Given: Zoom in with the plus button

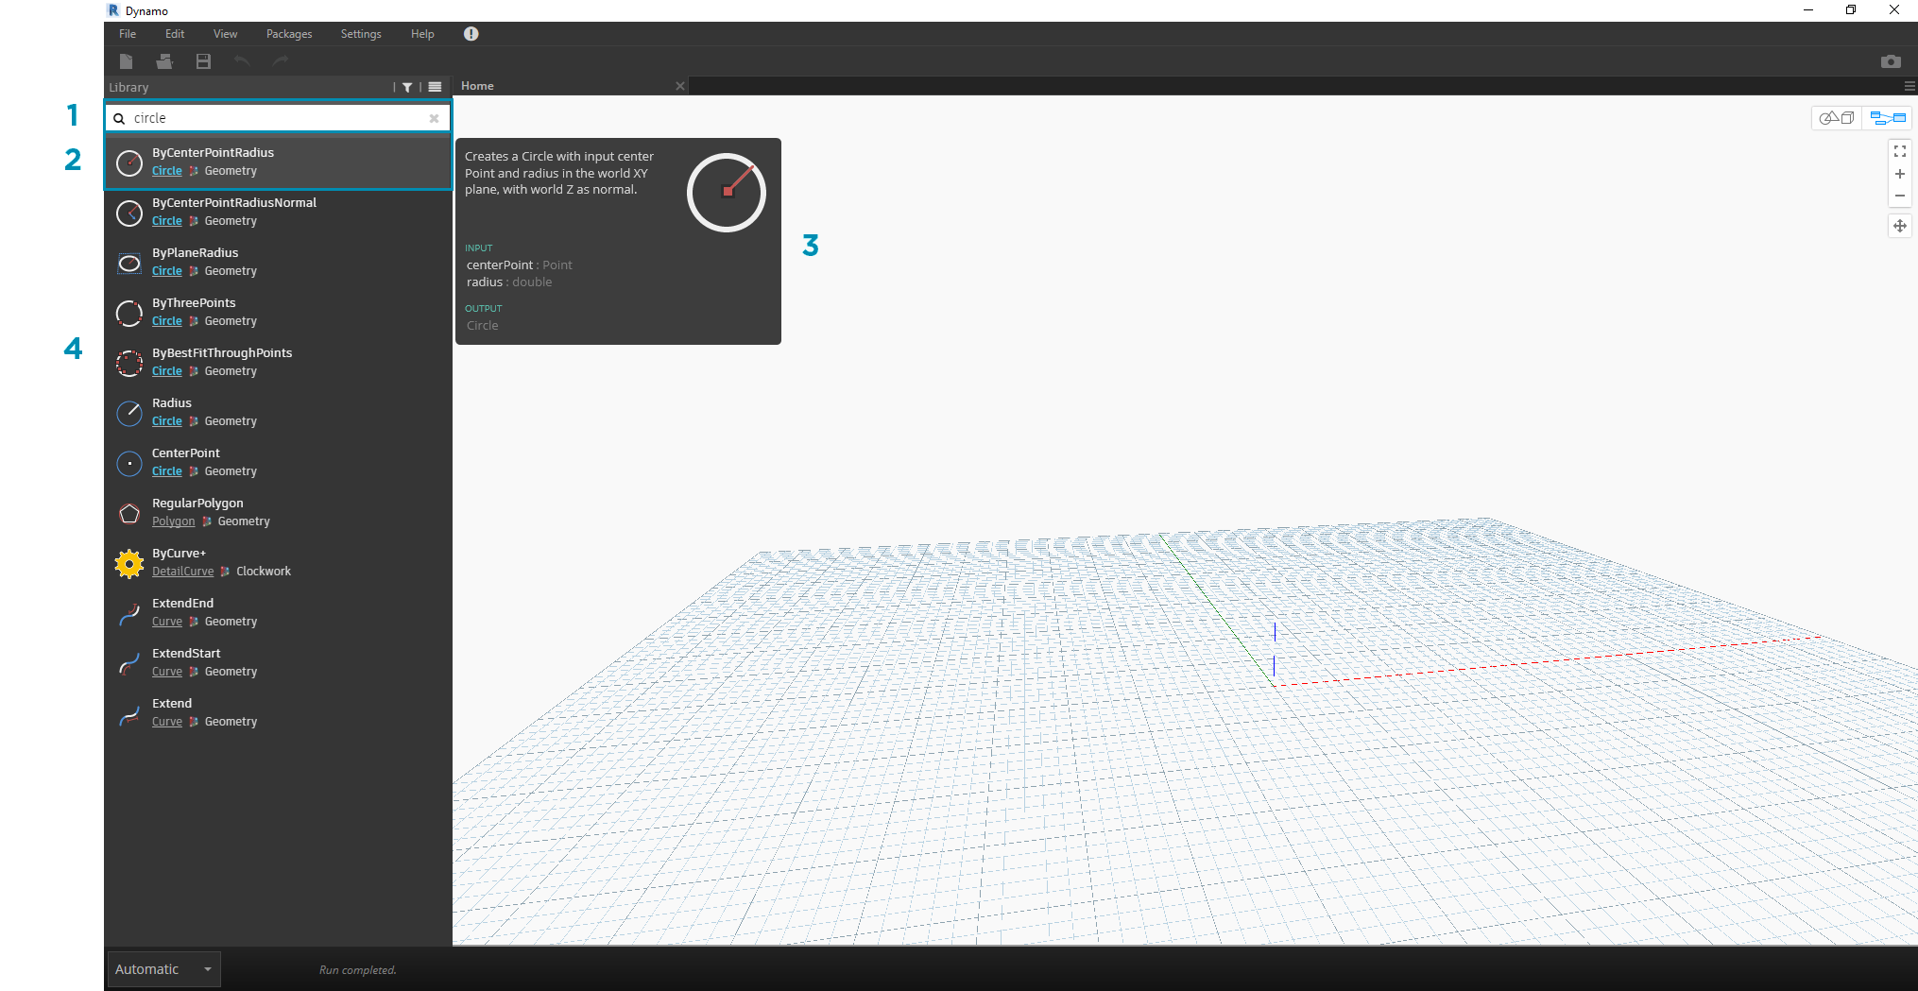Looking at the screenshot, I should [1899, 174].
